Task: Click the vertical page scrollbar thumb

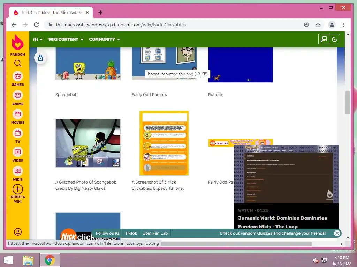Action: point(348,103)
